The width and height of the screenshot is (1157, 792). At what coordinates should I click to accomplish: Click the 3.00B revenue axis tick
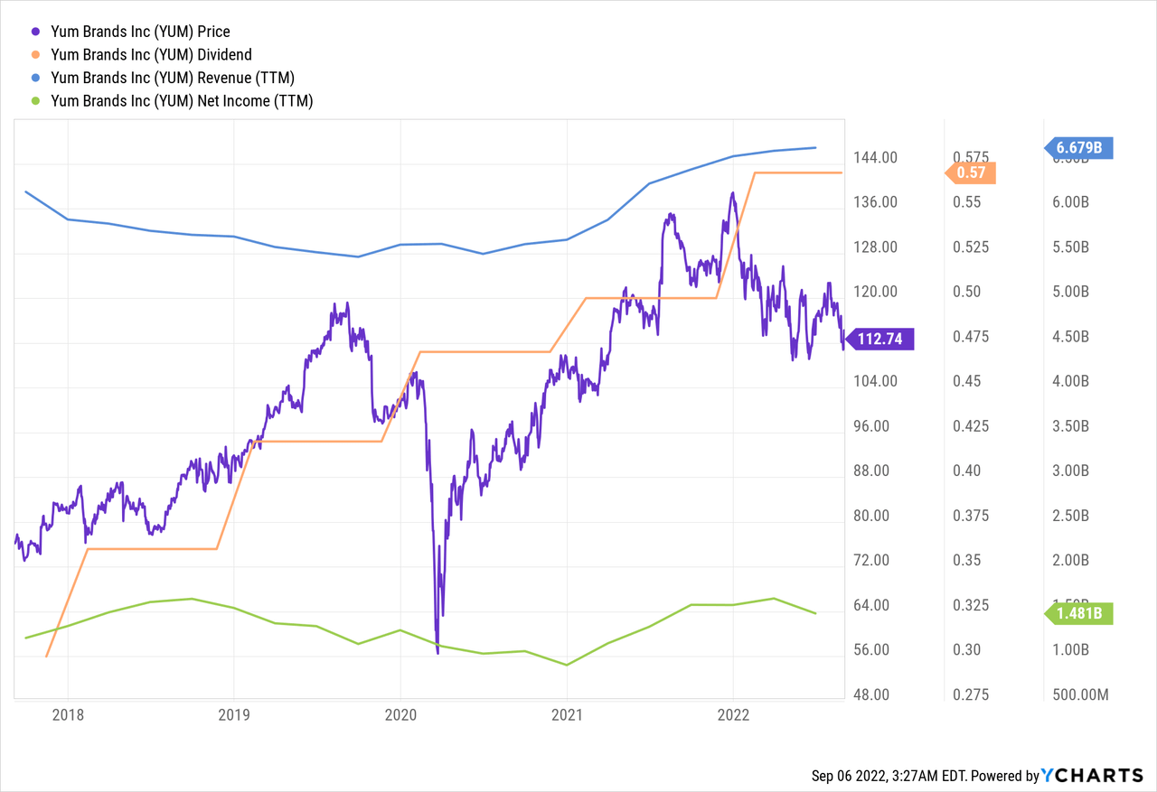click(1070, 471)
